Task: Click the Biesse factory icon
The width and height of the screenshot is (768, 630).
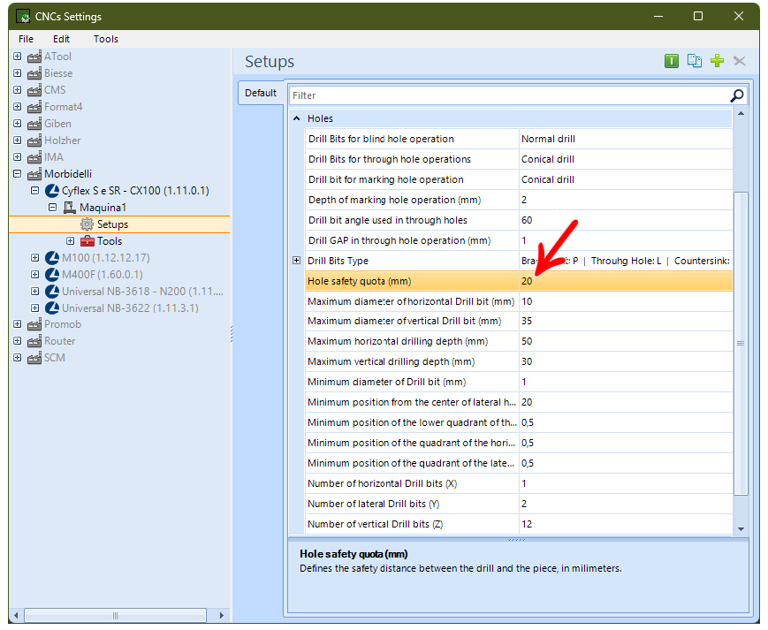Action: click(x=34, y=73)
